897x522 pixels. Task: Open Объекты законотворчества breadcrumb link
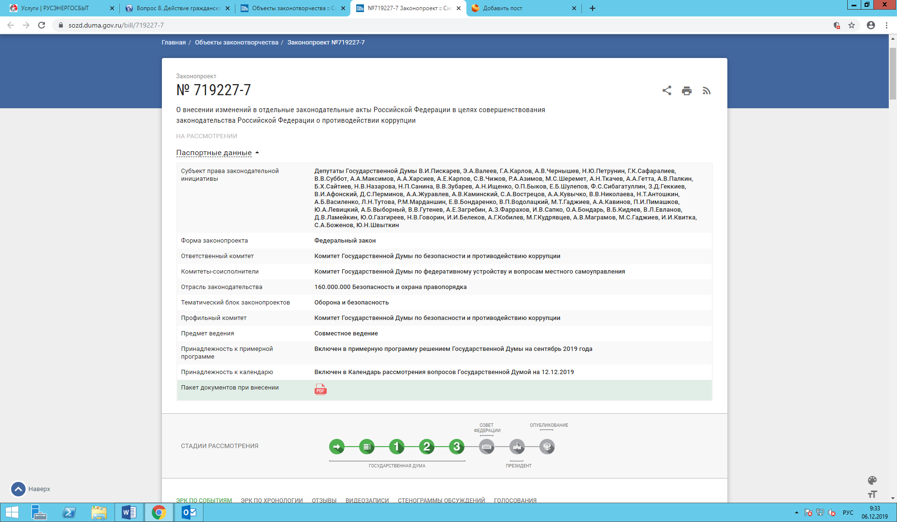[236, 43]
